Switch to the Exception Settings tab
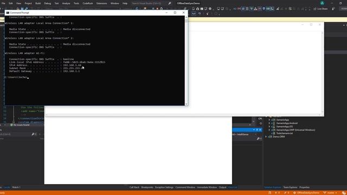Image resolution: width=347 pixels, height=195 pixels. tap(164, 187)
